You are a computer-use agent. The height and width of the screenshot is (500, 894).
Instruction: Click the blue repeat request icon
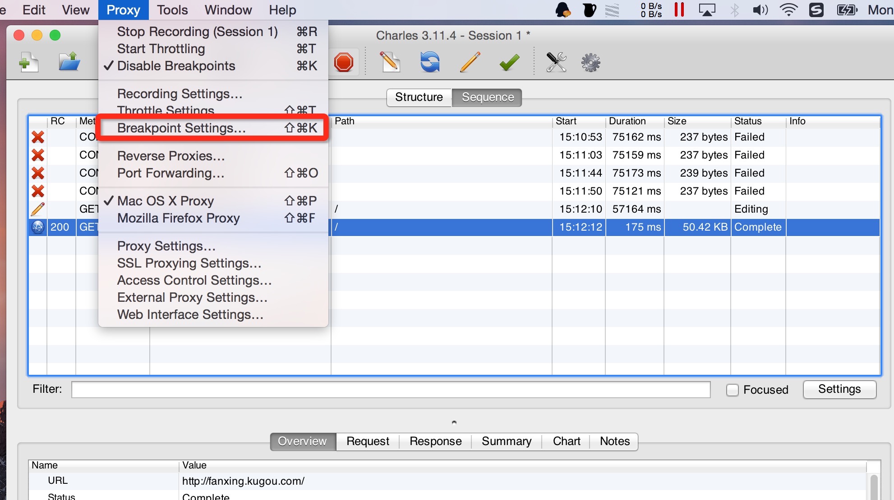tap(430, 62)
